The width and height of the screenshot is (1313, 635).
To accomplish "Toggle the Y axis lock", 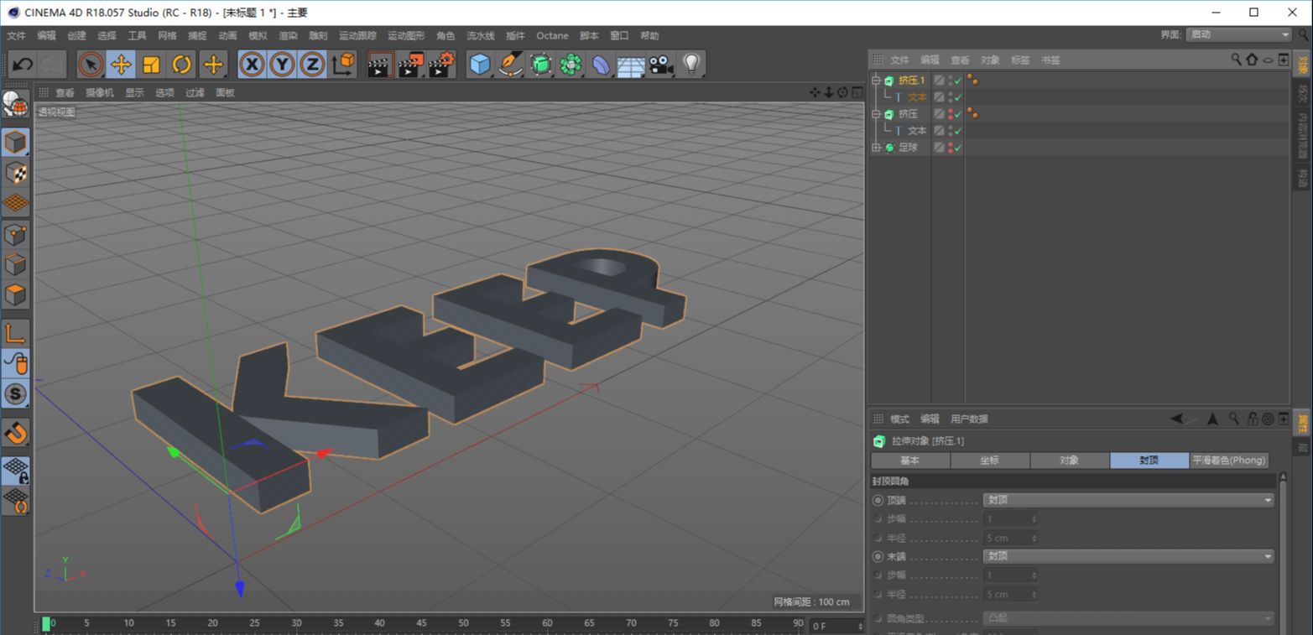I will click(282, 65).
